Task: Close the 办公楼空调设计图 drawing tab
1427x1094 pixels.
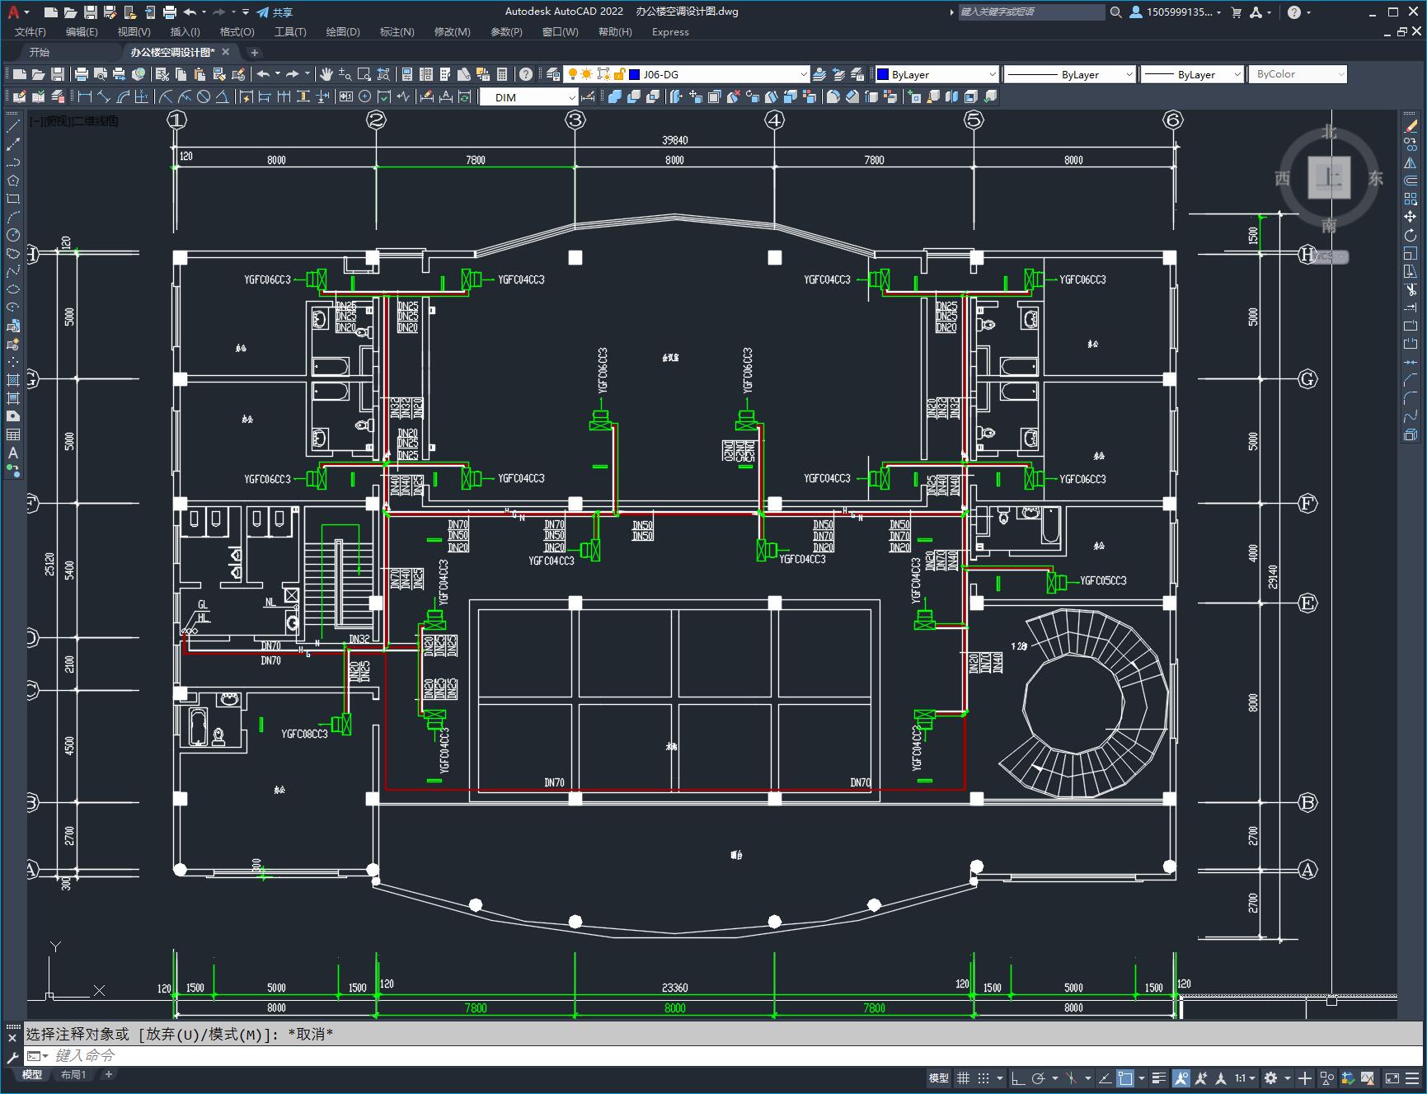Action: [226, 52]
